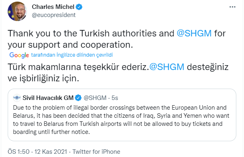Click 'tarafından İngilizce dilinden çevrildi' link
This screenshot has height=157, width=244.
(x=72, y=55)
